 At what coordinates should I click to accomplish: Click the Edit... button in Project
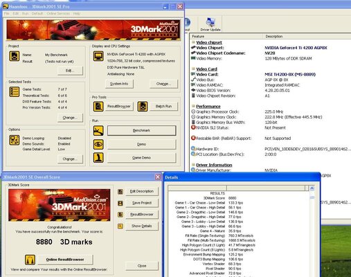(x=70, y=71)
